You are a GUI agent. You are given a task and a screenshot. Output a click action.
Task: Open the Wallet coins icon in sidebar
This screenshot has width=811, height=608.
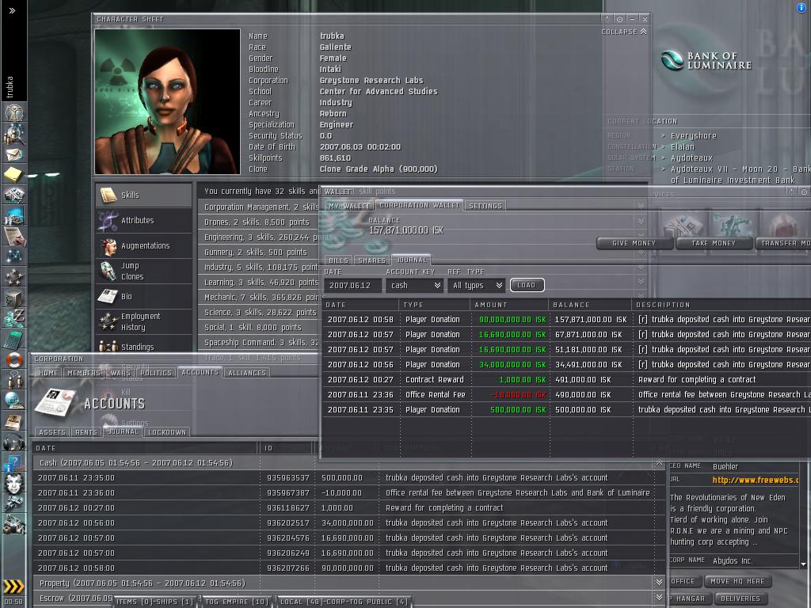[14, 317]
